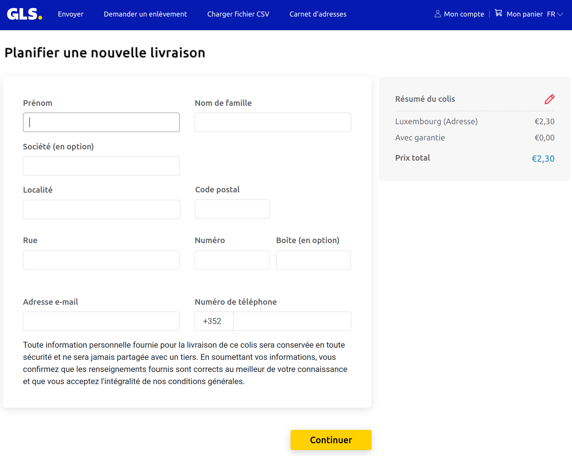Click the Prix total €2,30 amount

[x=543, y=159]
